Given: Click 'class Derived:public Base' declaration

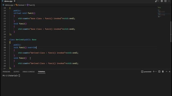Looking at the screenshot, I should click(23, 40).
